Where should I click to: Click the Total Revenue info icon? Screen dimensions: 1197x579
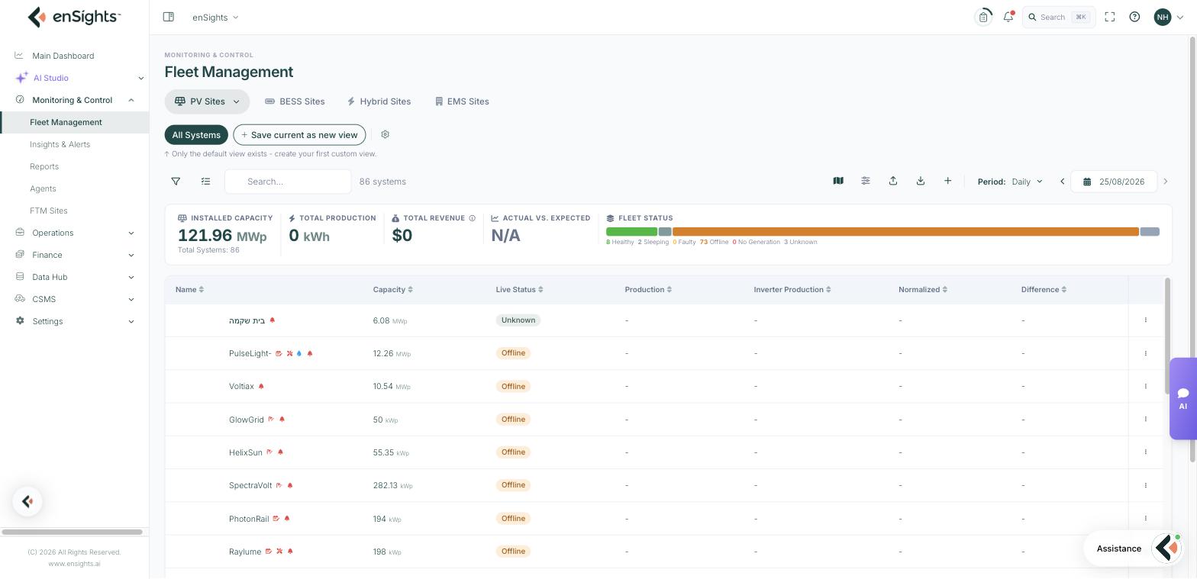(x=473, y=218)
